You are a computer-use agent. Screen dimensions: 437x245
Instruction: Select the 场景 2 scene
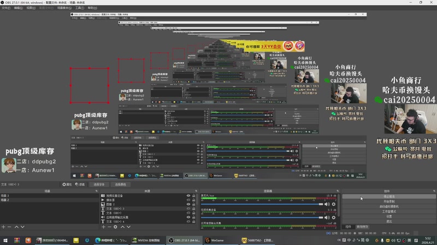point(49,200)
